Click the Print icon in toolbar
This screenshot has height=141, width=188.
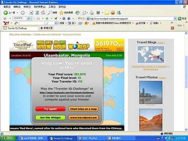92,12
